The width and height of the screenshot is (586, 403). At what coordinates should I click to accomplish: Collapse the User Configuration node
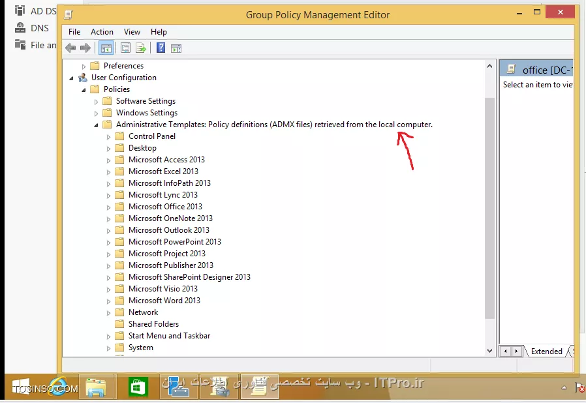[71, 78]
